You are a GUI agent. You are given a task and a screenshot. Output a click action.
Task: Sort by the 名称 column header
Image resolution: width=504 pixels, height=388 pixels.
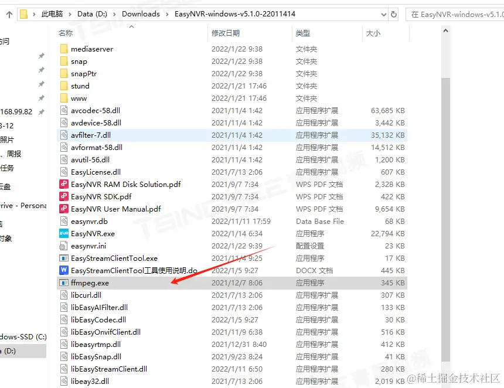(x=66, y=33)
